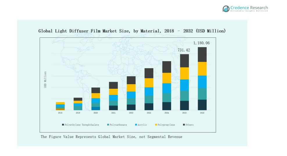Select the Polycarbonate legend swatch
This screenshot has height=156, width=287.
(108, 125)
